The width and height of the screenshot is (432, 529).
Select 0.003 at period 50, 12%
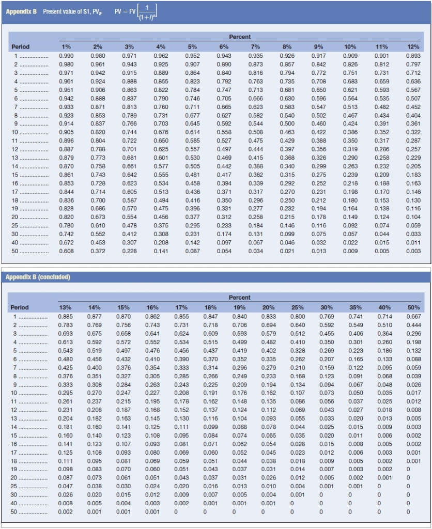413,252
